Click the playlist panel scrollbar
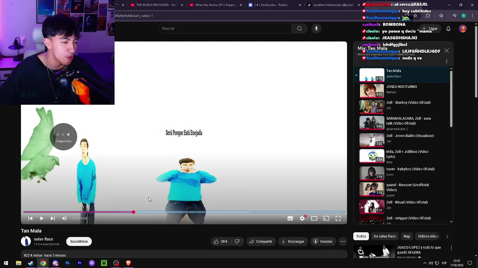Viewport: 478px width, 268px height. 451,99
